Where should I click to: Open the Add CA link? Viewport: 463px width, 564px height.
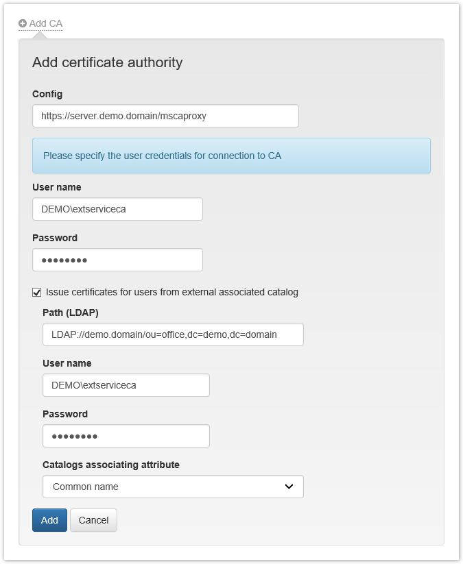45,23
